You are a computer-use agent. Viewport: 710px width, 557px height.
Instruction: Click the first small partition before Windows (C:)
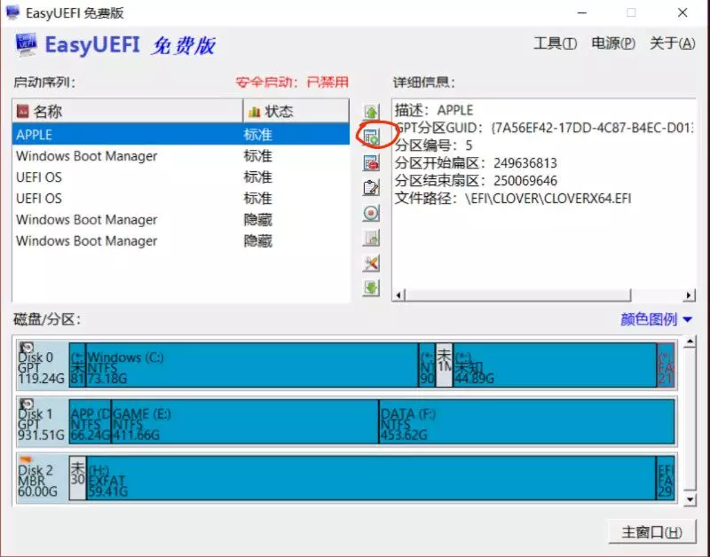(77, 365)
